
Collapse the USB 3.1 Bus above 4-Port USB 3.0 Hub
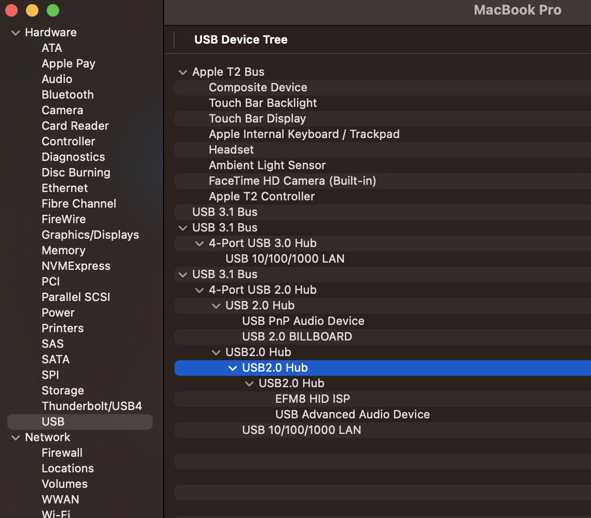(183, 228)
